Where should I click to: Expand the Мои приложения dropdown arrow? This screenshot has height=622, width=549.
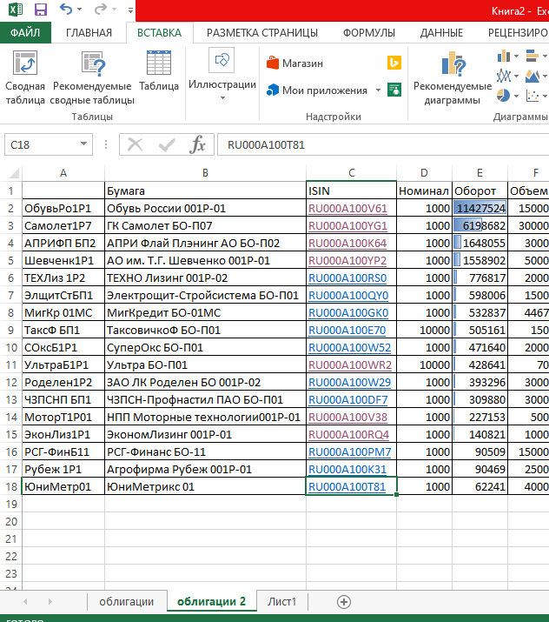point(378,90)
